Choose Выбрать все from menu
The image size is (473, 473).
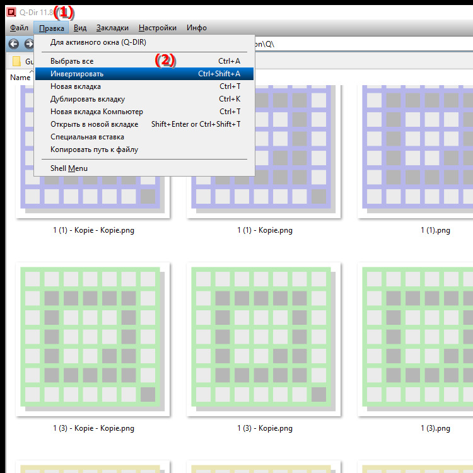click(x=144, y=61)
